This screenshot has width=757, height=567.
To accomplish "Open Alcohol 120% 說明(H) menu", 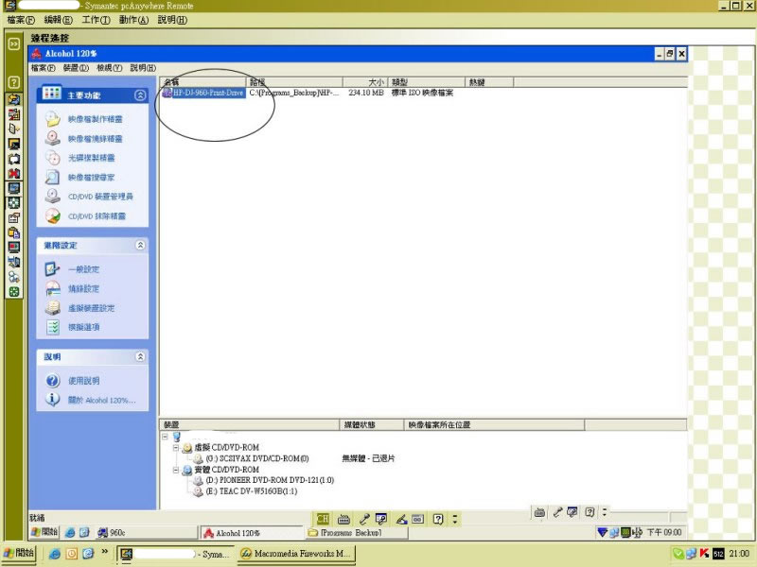I will (x=143, y=68).
